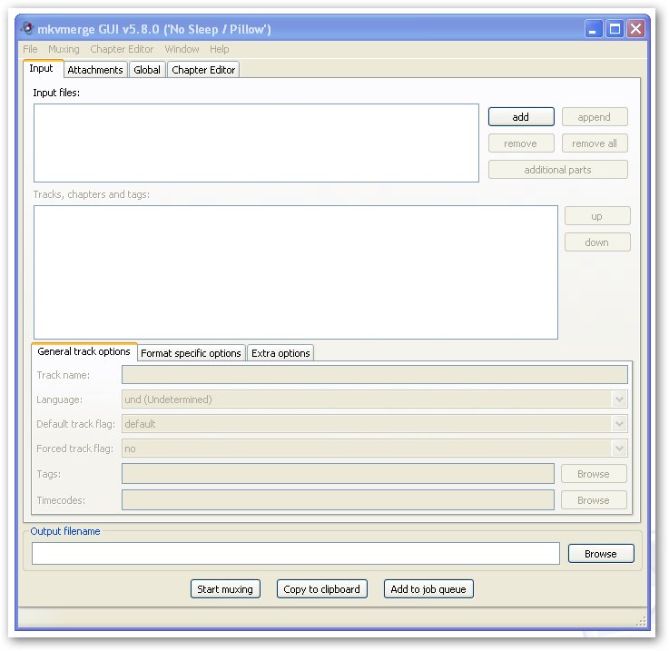This screenshot has height=651, width=669.
Task: Select the Format specific options tab
Action: (191, 353)
